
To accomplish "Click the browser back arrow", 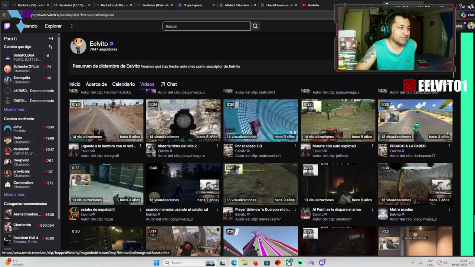I will point(4,15).
